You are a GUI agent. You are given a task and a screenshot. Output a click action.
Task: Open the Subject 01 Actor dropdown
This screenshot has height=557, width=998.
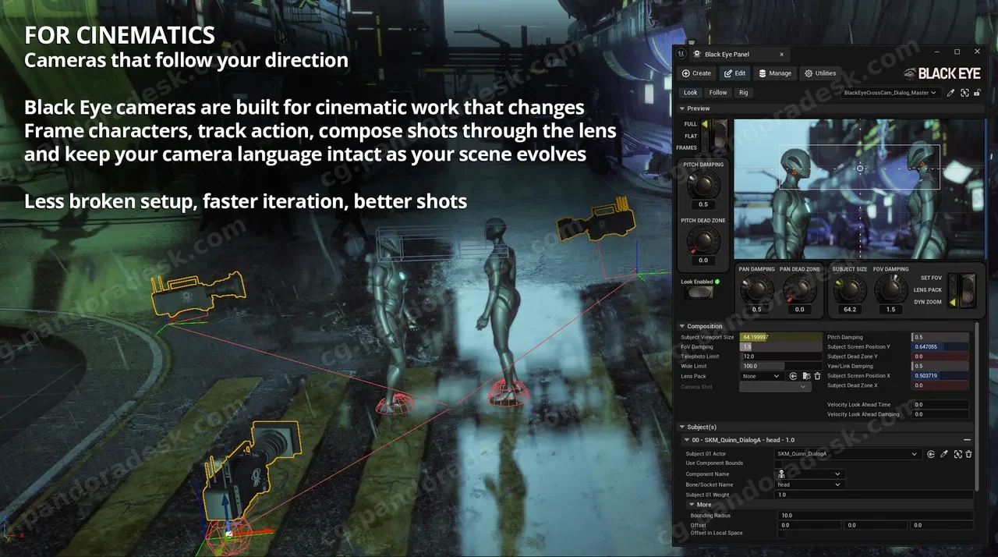(x=848, y=454)
